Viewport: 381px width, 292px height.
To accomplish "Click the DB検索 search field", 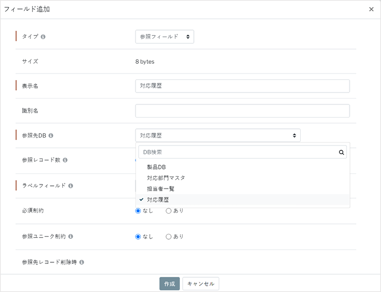I will 243,152.
